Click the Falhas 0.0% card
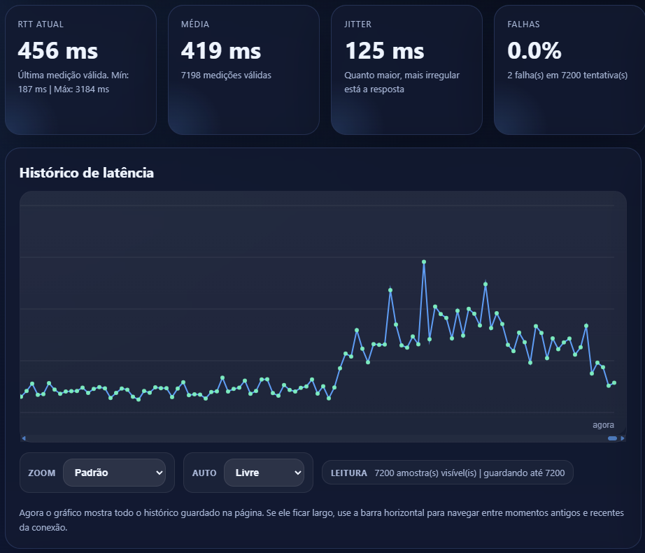645x553 pixels. [x=568, y=70]
